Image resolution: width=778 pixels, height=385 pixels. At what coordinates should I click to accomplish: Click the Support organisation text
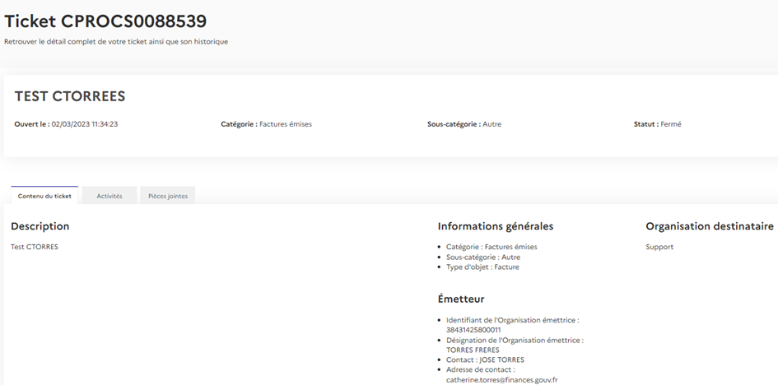(659, 247)
